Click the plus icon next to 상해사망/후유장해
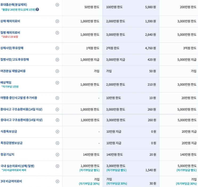Screen dimensions: 198x187 [57, 48]
